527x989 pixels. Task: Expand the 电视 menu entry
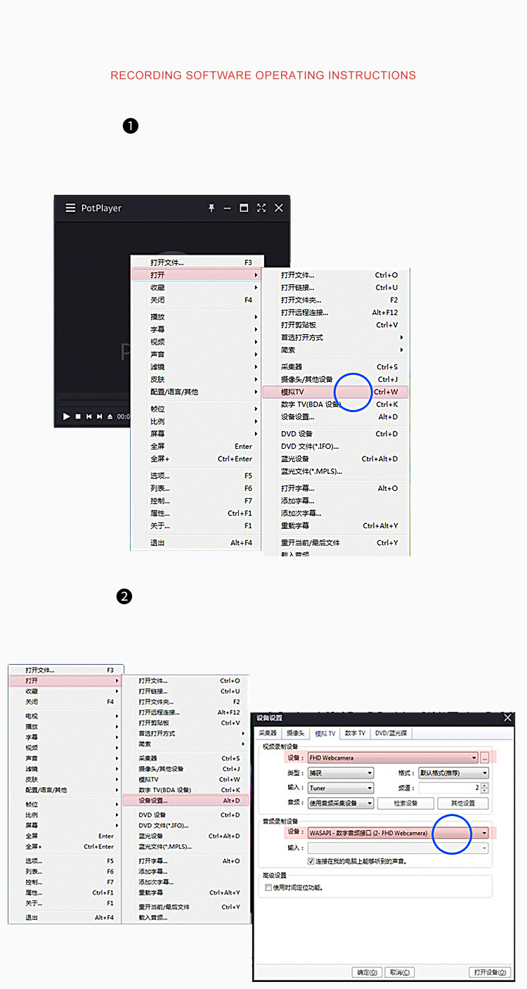[x=66, y=716]
